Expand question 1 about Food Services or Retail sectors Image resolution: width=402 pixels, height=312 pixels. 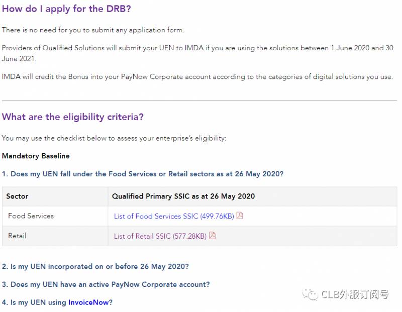tap(143, 174)
